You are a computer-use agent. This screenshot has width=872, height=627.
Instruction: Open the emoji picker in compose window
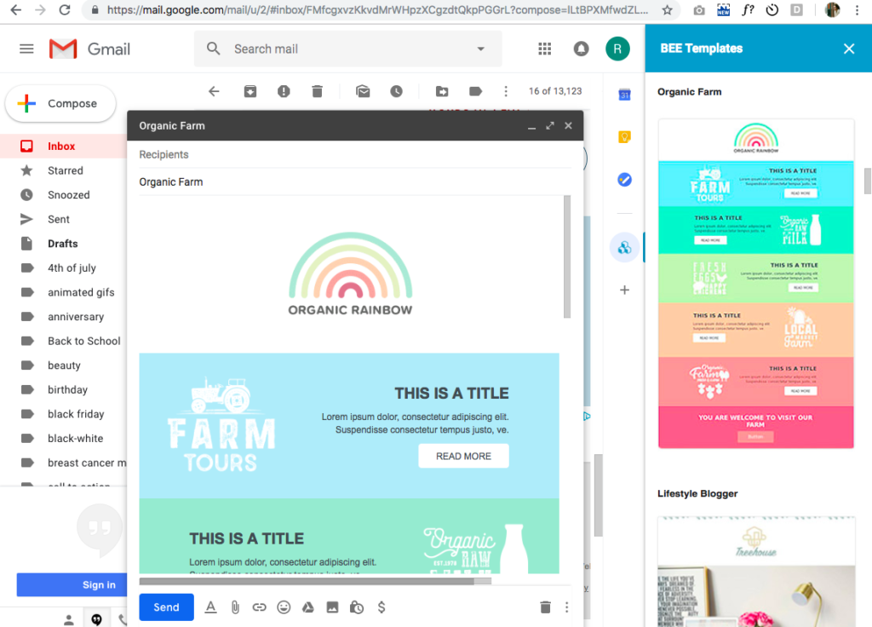click(x=284, y=607)
